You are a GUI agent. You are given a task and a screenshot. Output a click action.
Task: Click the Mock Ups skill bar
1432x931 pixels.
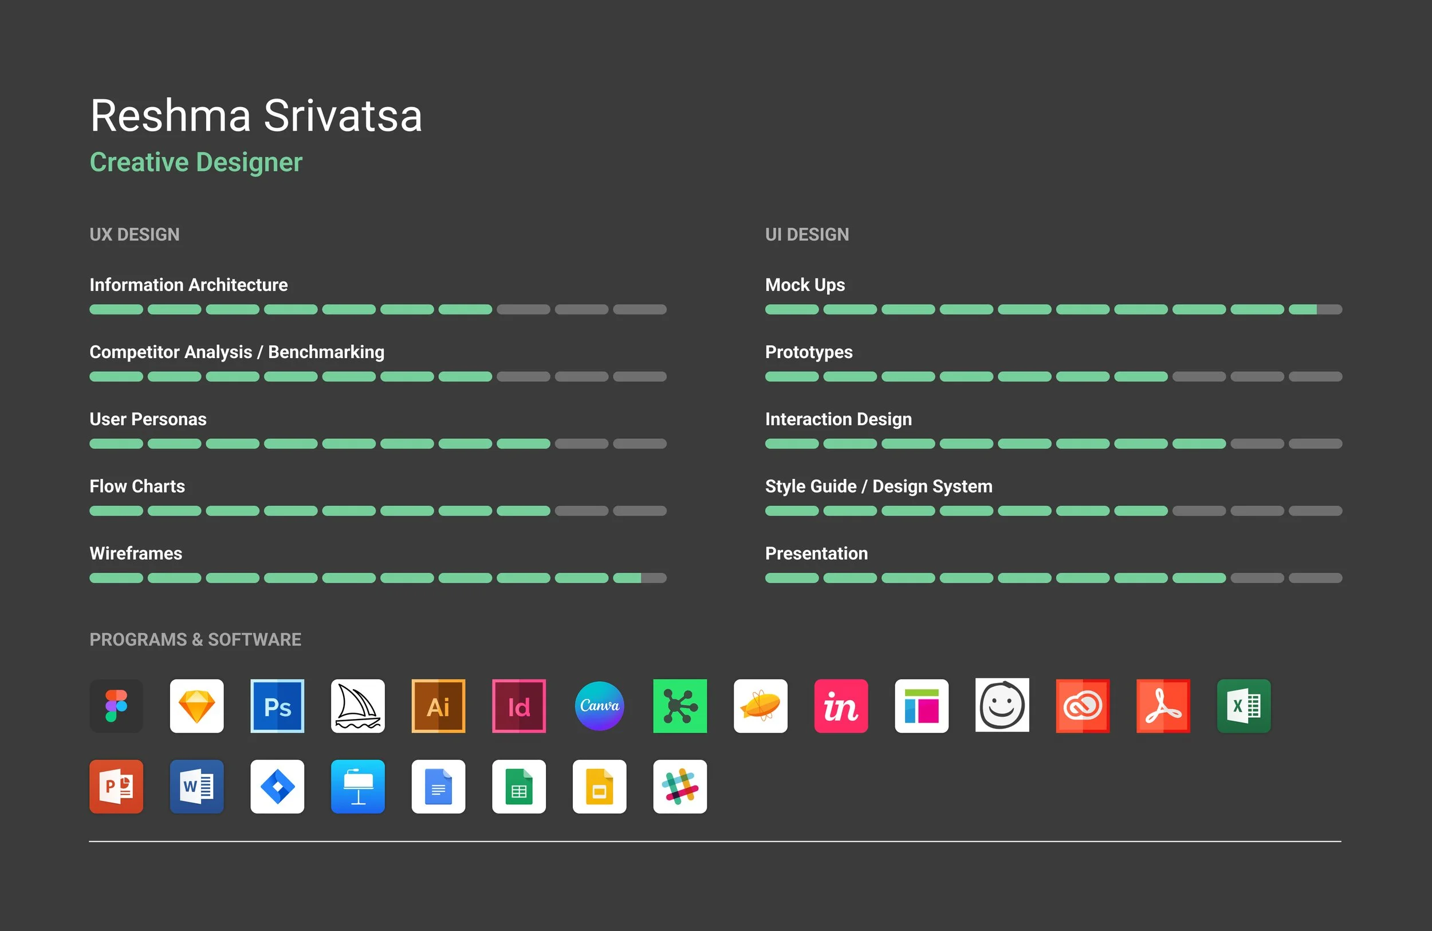point(1053,309)
